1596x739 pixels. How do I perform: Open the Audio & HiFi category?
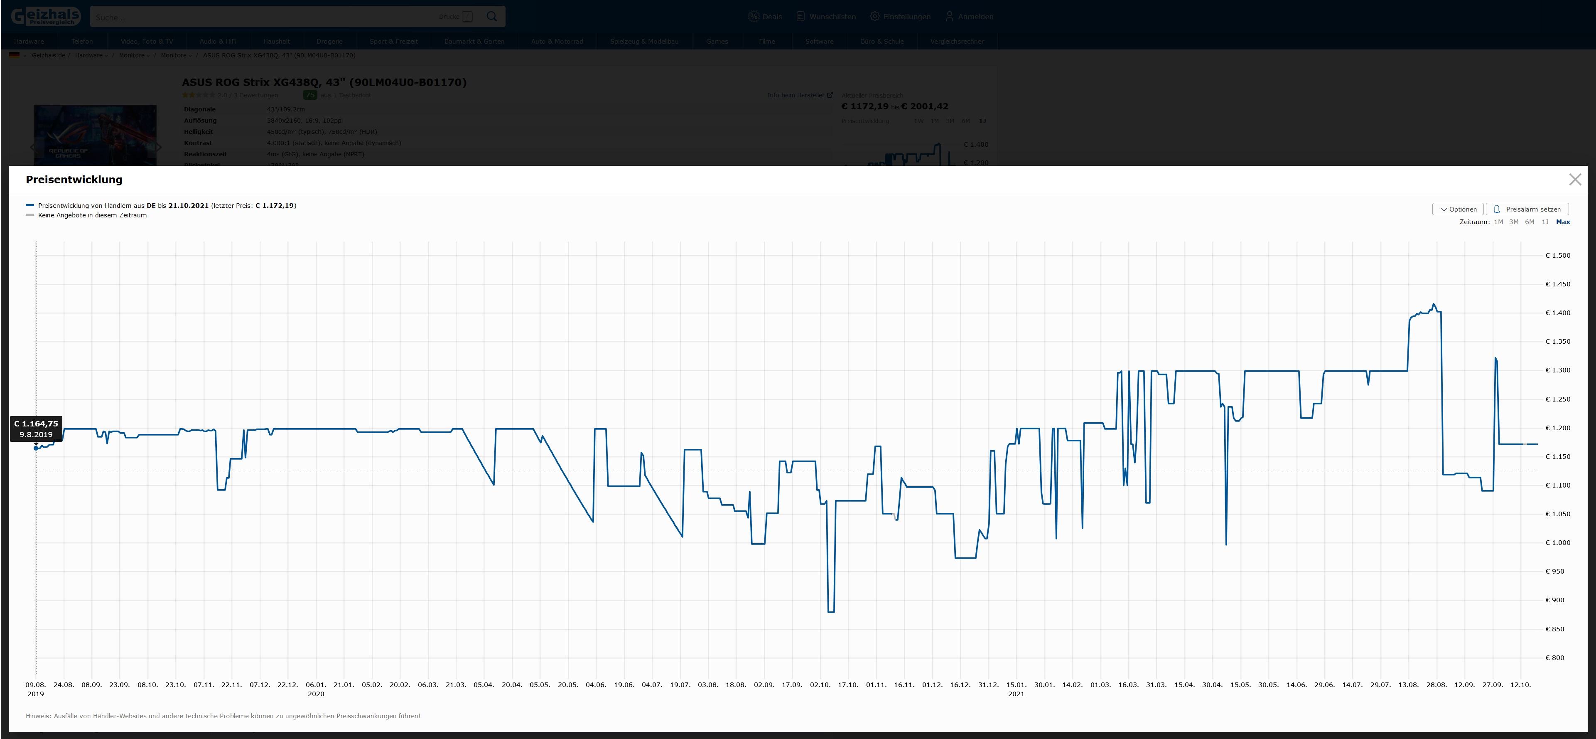tap(218, 42)
